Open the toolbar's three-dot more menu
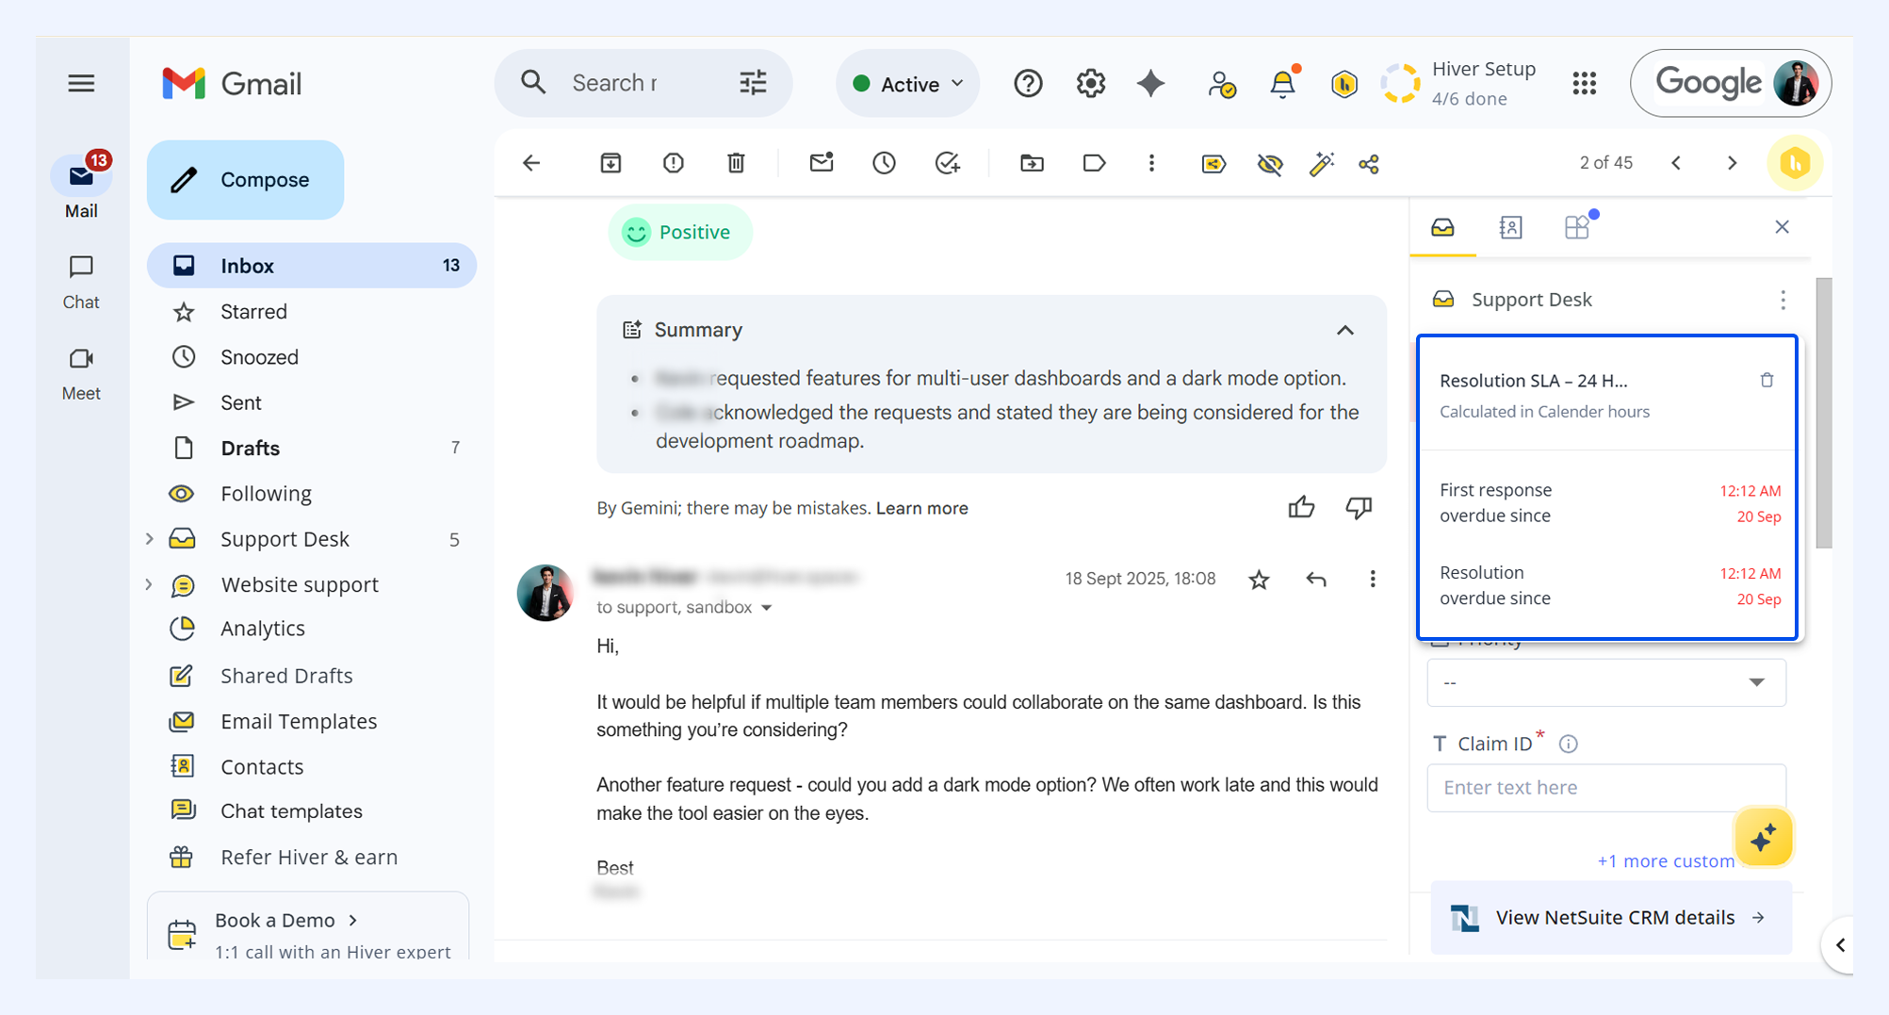 (x=1151, y=163)
